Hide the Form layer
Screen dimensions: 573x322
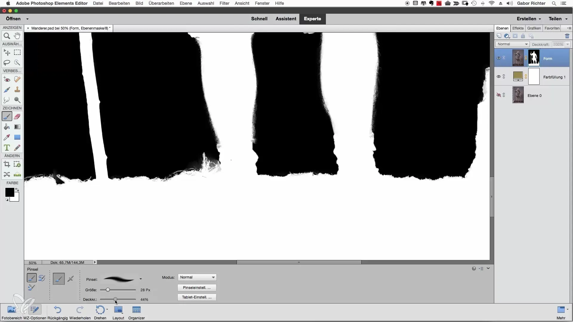[x=498, y=58]
